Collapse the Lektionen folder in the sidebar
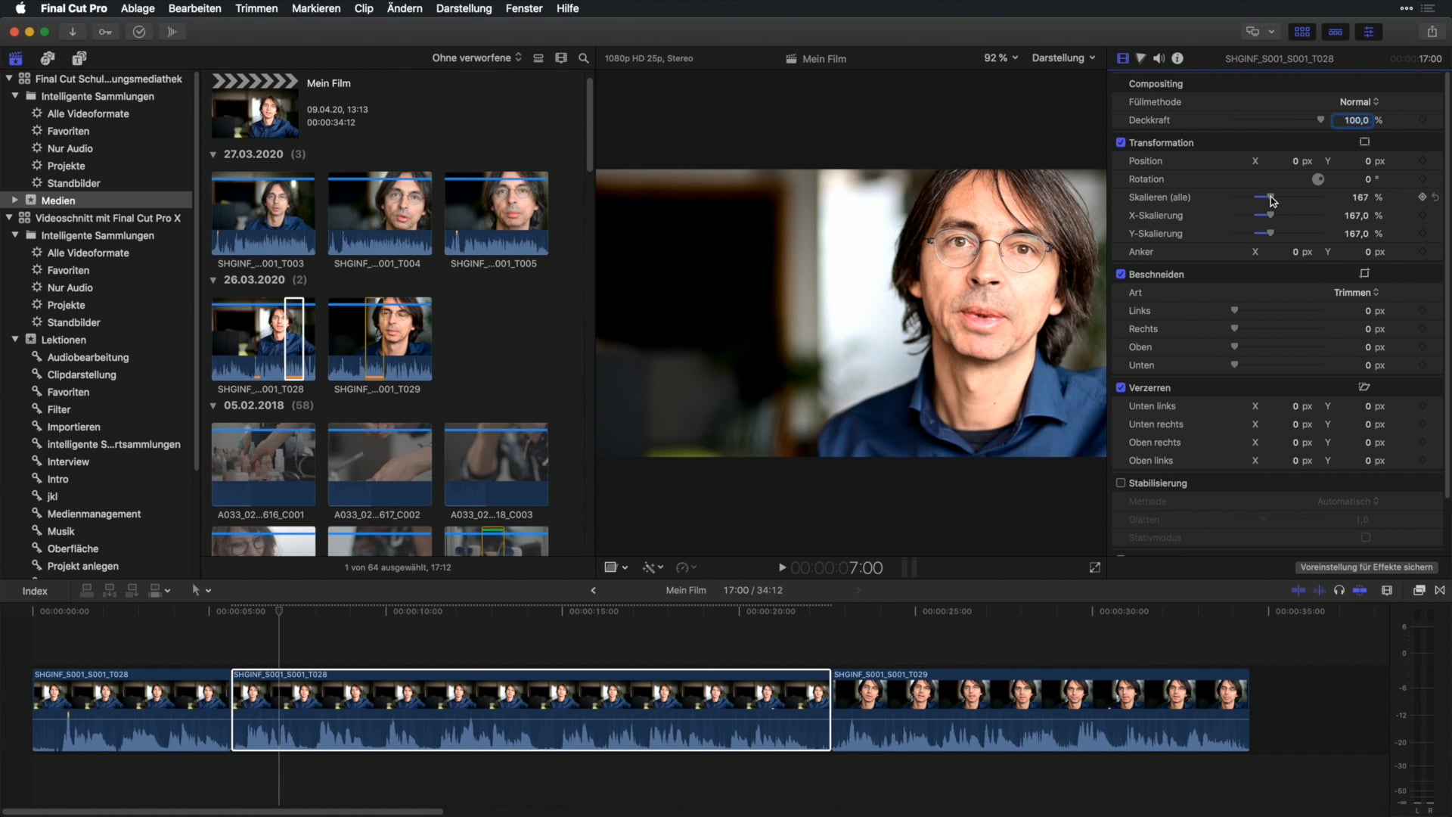This screenshot has height=817, width=1452. pyautogui.click(x=14, y=340)
